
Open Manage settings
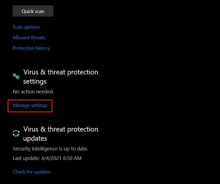coord(30,105)
